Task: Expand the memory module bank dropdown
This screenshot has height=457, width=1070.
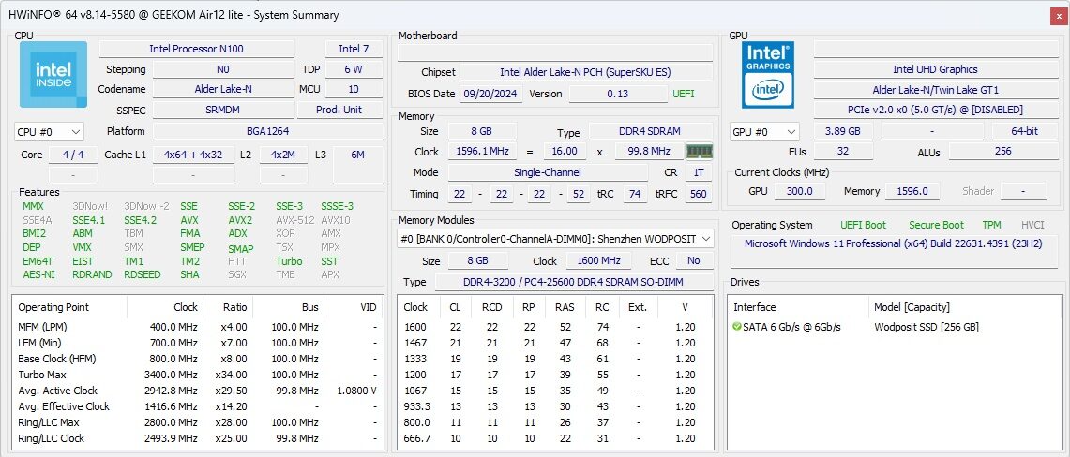Action: (555, 239)
